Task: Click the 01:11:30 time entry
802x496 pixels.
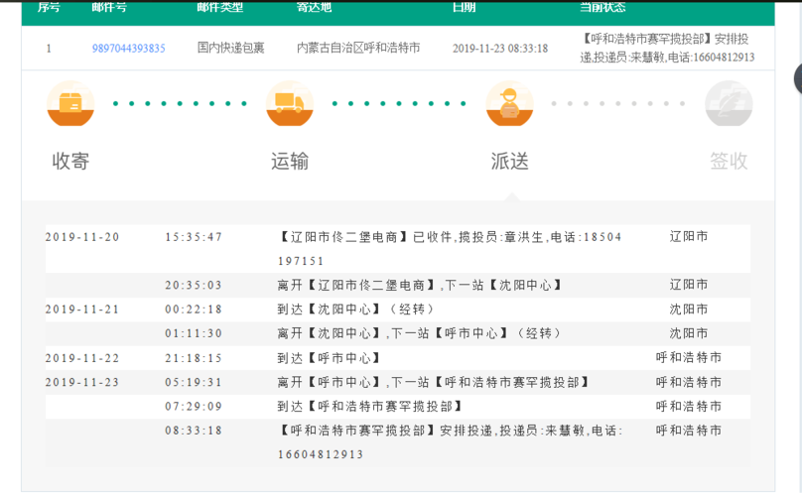Action: pyautogui.click(x=194, y=333)
